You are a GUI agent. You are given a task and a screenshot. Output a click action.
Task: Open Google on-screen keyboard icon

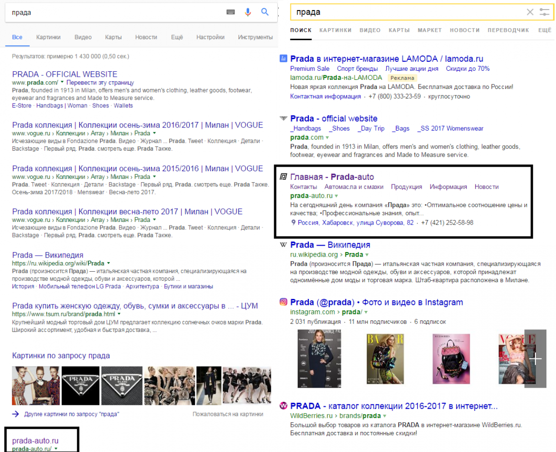coord(231,12)
